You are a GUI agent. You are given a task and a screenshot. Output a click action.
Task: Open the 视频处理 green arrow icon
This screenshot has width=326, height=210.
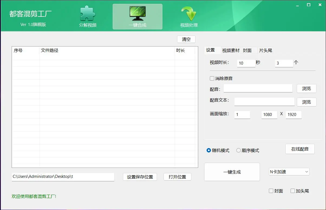[x=189, y=14]
